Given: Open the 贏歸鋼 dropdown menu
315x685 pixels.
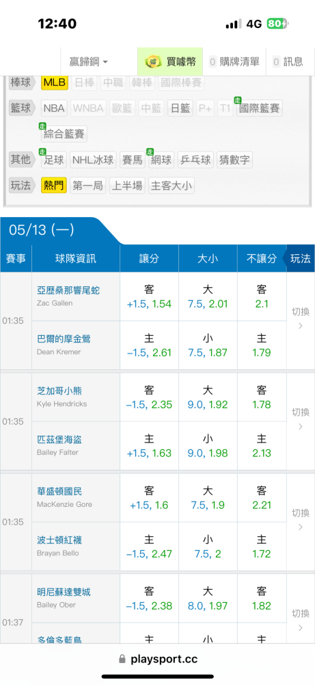Looking at the screenshot, I should (x=89, y=62).
